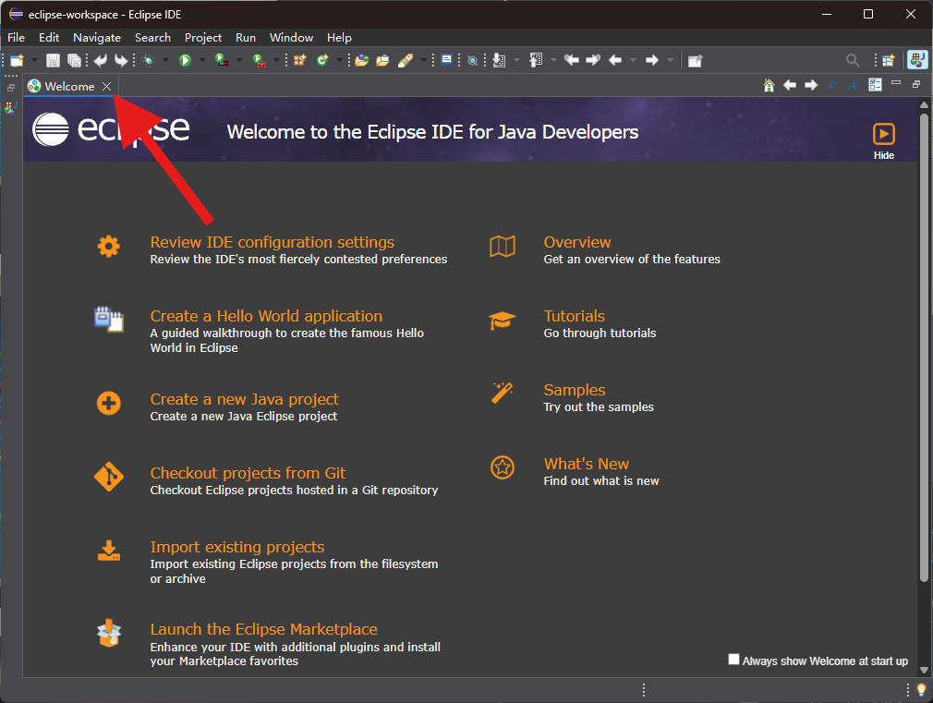
Task: Click the Tip of the Day lightbulb icon
Action: 921,690
